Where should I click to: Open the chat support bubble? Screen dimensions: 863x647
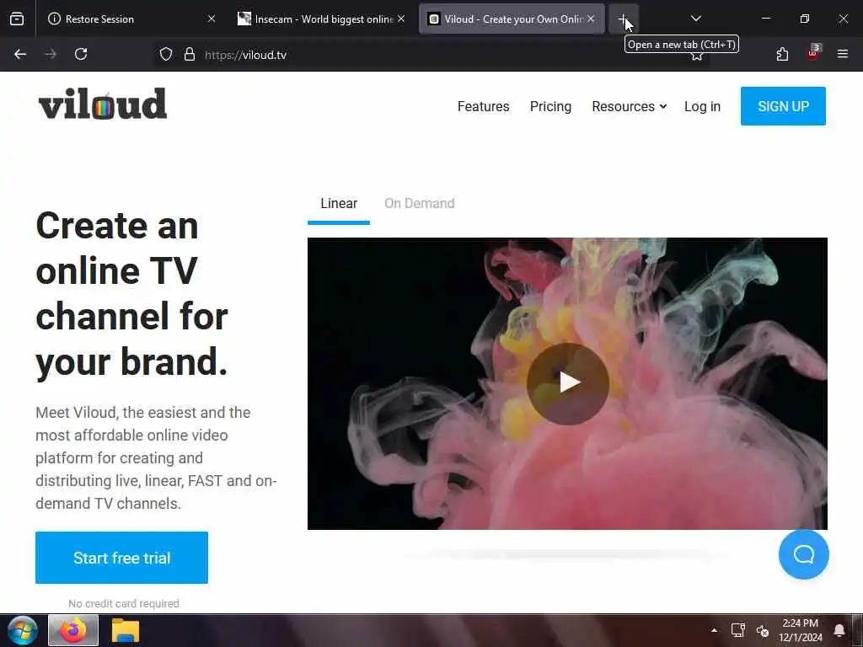pyautogui.click(x=803, y=554)
